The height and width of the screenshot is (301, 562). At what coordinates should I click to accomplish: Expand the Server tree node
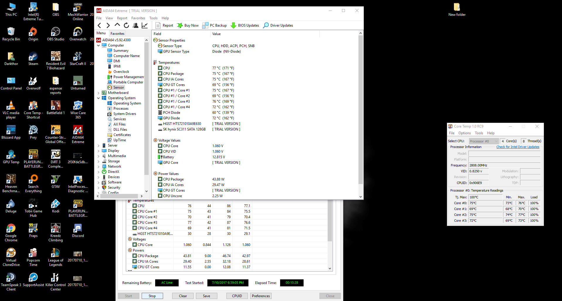99,145
